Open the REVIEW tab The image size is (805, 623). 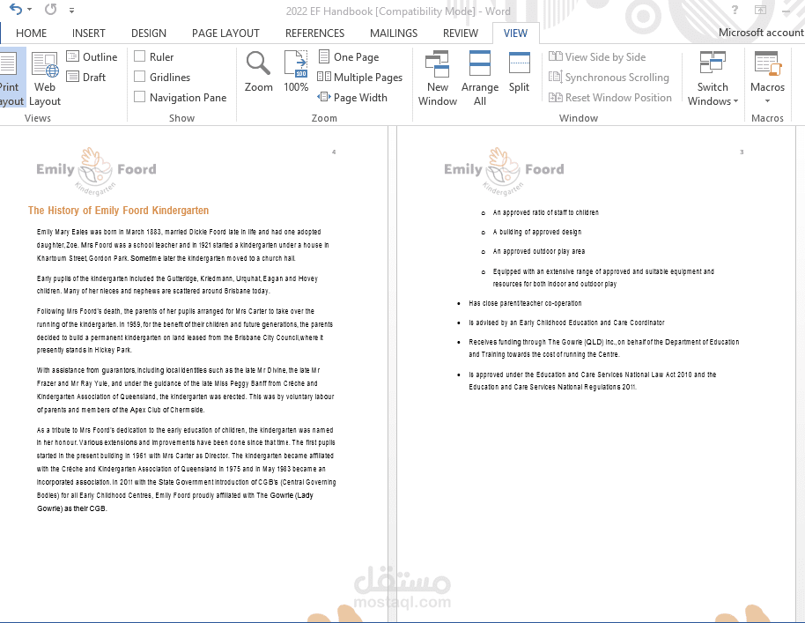click(461, 33)
